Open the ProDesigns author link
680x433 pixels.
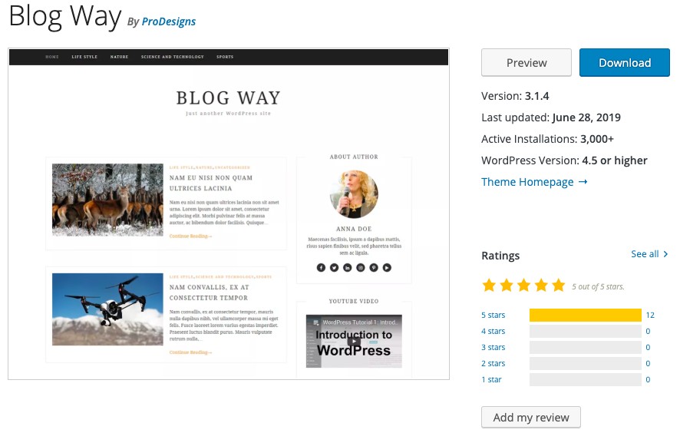[169, 21]
